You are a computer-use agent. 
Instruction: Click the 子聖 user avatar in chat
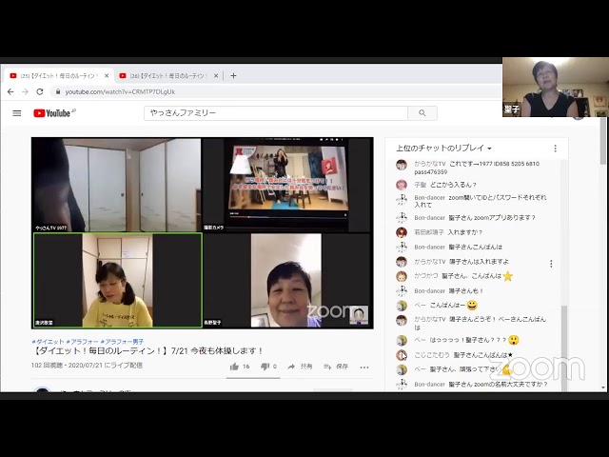402,185
